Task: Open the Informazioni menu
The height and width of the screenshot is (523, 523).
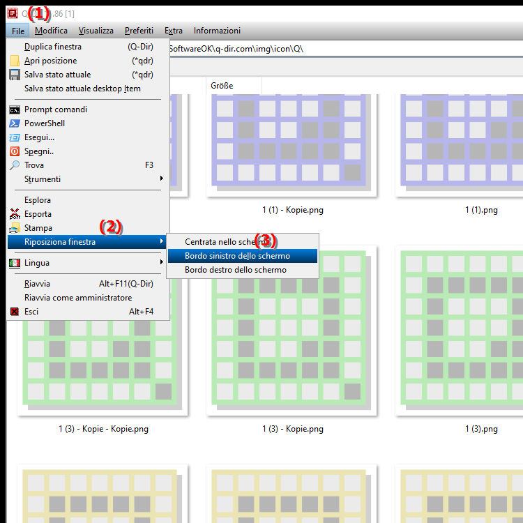Action: [217, 31]
